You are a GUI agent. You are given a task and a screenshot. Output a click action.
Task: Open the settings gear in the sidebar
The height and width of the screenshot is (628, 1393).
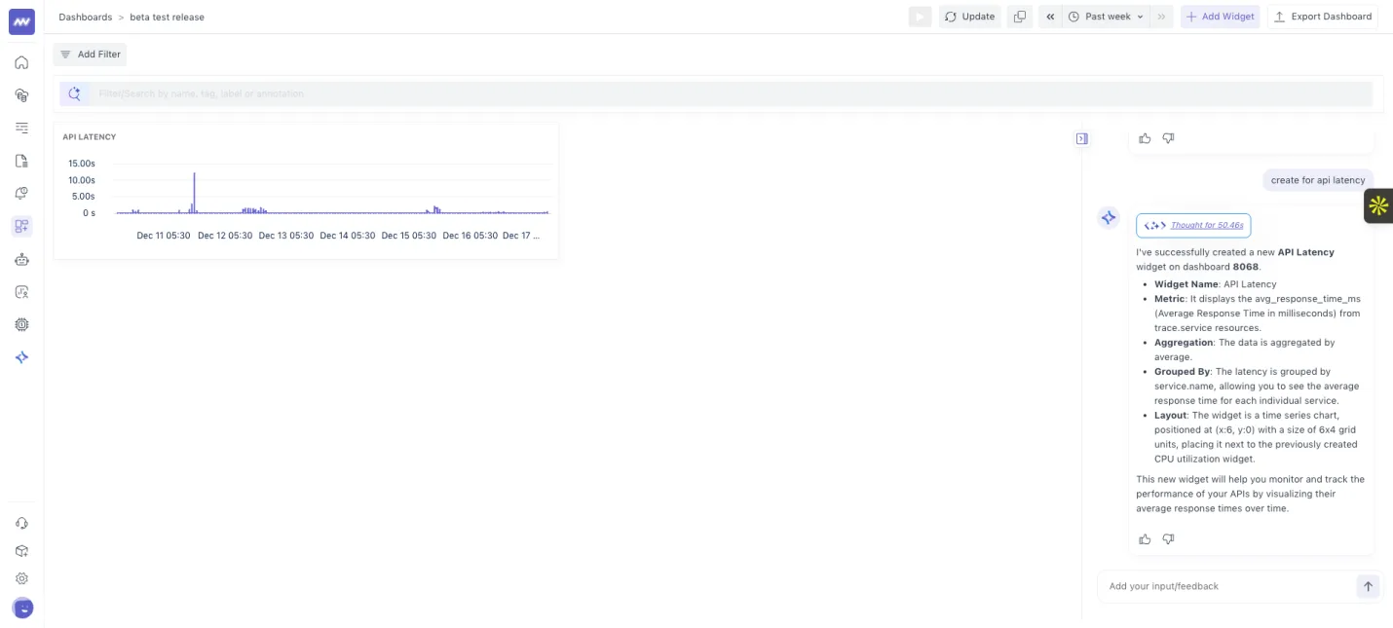(21, 578)
